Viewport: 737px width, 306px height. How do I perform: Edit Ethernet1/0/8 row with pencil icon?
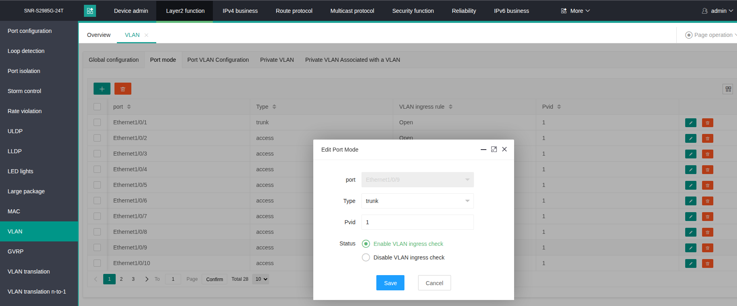(691, 232)
